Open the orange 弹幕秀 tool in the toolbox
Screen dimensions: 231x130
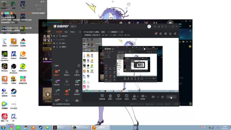67,92
